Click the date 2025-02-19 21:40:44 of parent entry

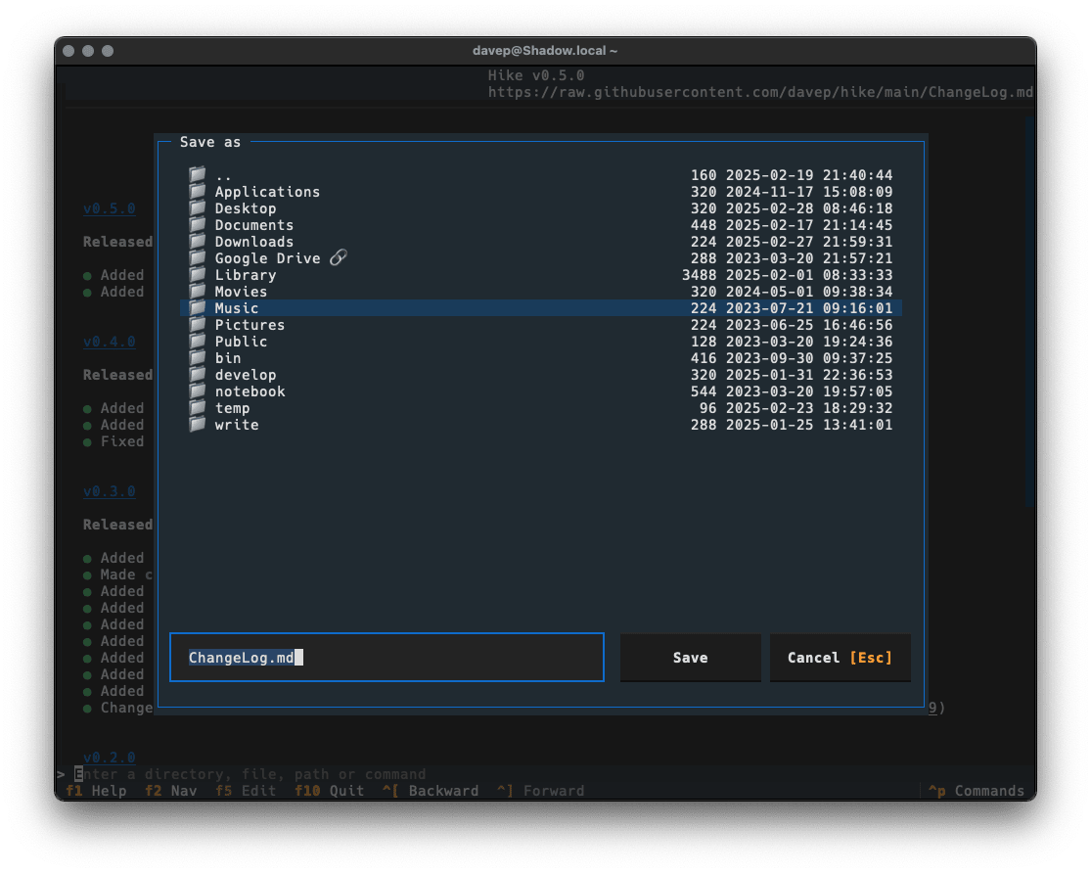(809, 175)
